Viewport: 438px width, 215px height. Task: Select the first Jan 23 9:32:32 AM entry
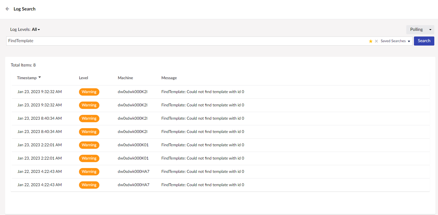pyautogui.click(x=39, y=92)
